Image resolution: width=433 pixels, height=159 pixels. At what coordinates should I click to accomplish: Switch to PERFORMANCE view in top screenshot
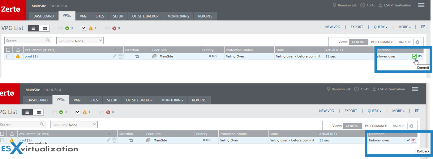coord(382,42)
